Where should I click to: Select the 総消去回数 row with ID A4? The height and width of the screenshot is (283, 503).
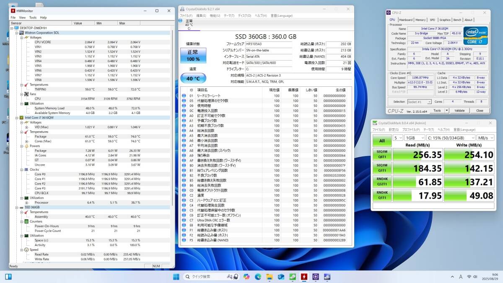click(x=267, y=130)
